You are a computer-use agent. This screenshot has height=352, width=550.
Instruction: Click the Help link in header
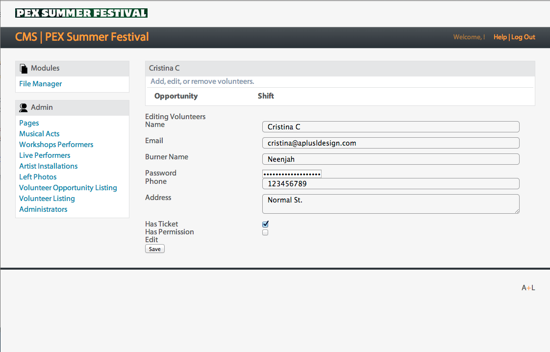point(500,37)
